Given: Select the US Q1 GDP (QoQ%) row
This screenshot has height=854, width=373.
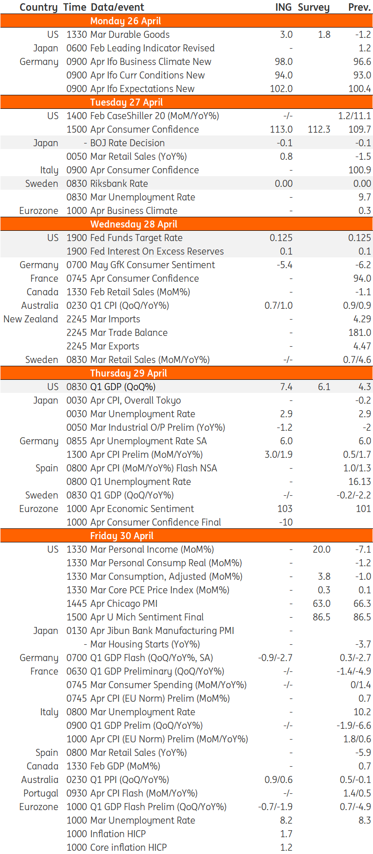Looking at the screenshot, I should tap(186, 387).
